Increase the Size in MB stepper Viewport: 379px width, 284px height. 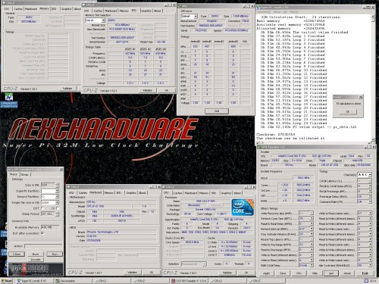57,183
